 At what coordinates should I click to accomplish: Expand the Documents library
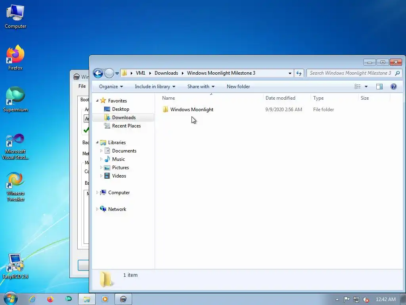[101, 151]
